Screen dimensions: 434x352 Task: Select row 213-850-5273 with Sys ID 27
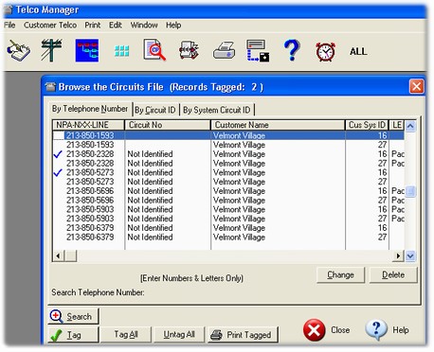pos(228,182)
